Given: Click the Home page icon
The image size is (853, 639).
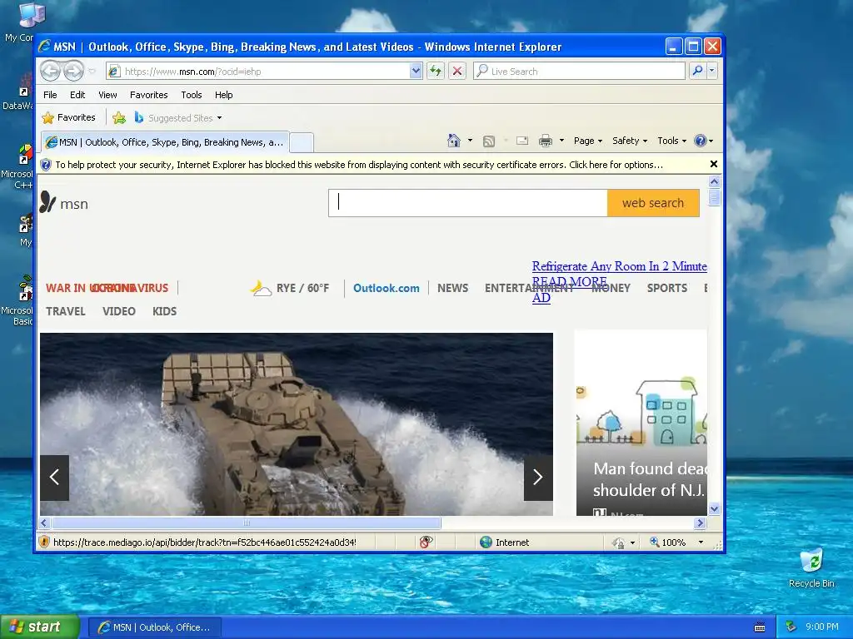Looking at the screenshot, I should (x=454, y=141).
